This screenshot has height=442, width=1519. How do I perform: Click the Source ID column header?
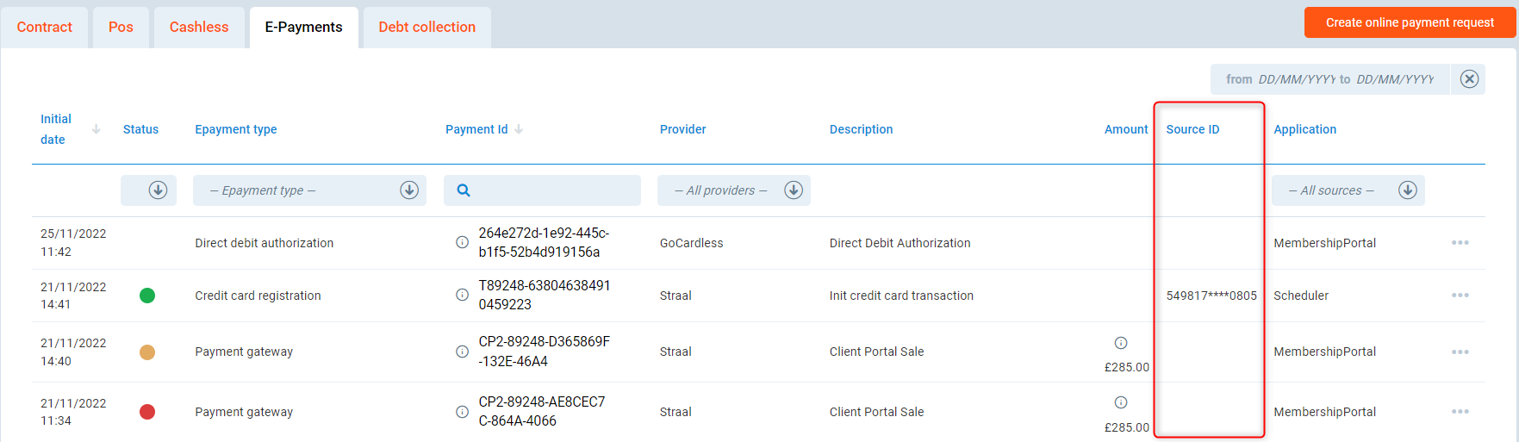pyautogui.click(x=1192, y=129)
